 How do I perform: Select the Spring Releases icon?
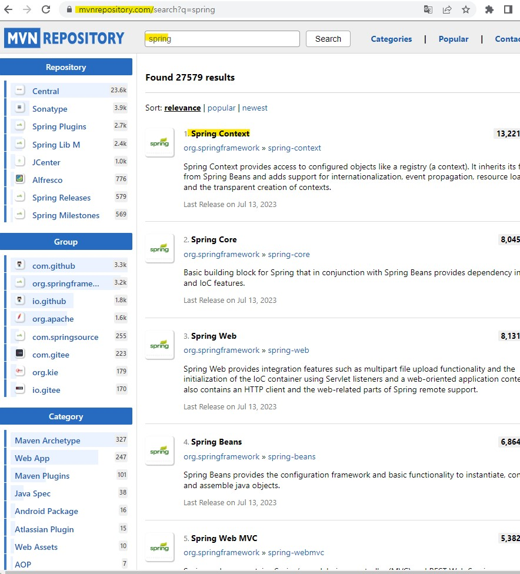click(20, 196)
